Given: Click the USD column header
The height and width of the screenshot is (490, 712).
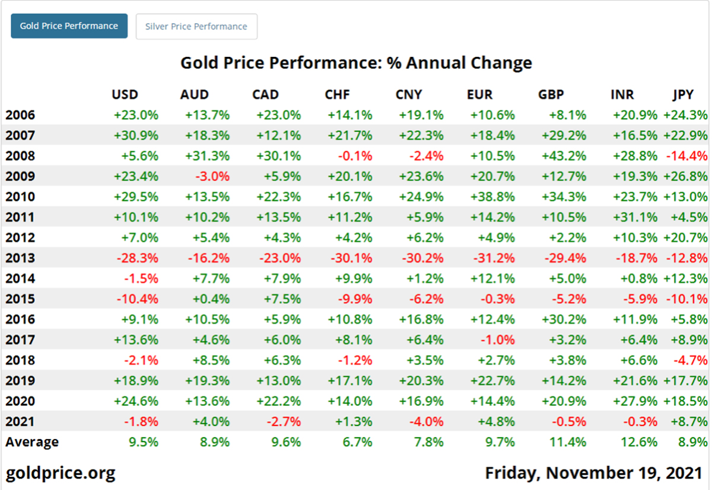Looking at the screenshot, I should 125,95.
